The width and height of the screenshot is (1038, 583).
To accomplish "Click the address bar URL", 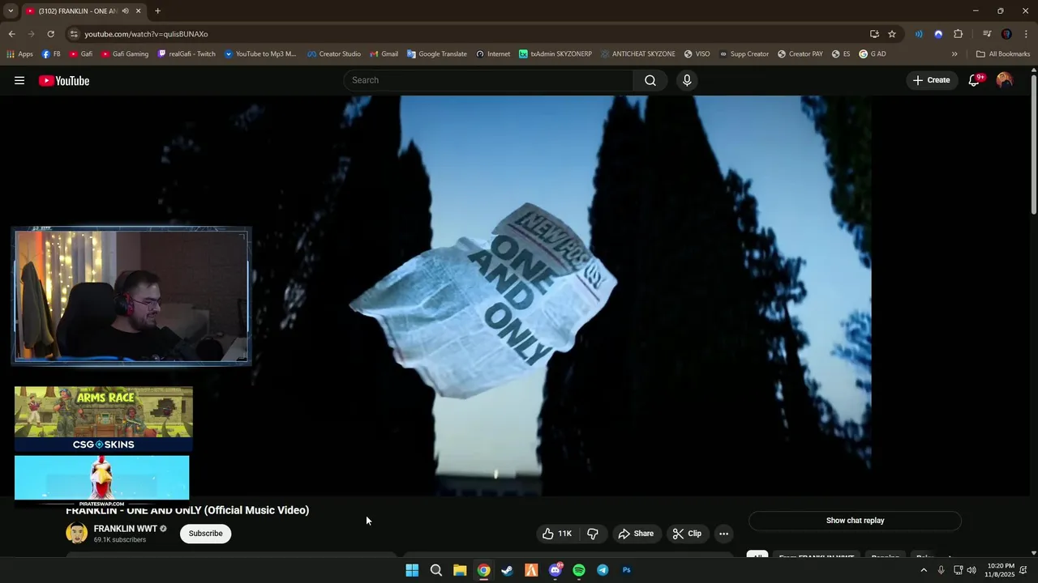I will pyautogui.click(x=146, y=34).
